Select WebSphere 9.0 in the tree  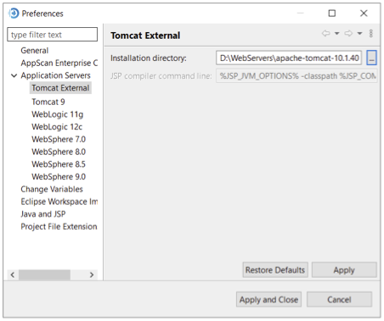point(59,176)
